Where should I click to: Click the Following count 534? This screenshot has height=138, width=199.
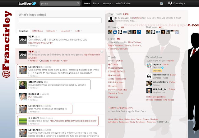pyautogui.click(x=122, y=28)
